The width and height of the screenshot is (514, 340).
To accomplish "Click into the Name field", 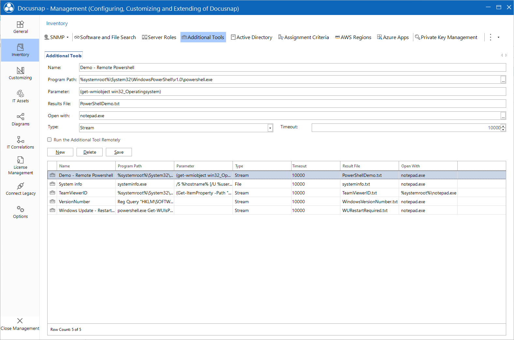I will pyautogui.click(x=293, y=67).
